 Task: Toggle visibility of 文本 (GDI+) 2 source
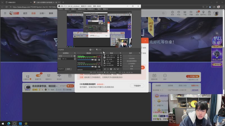(118, 55)
